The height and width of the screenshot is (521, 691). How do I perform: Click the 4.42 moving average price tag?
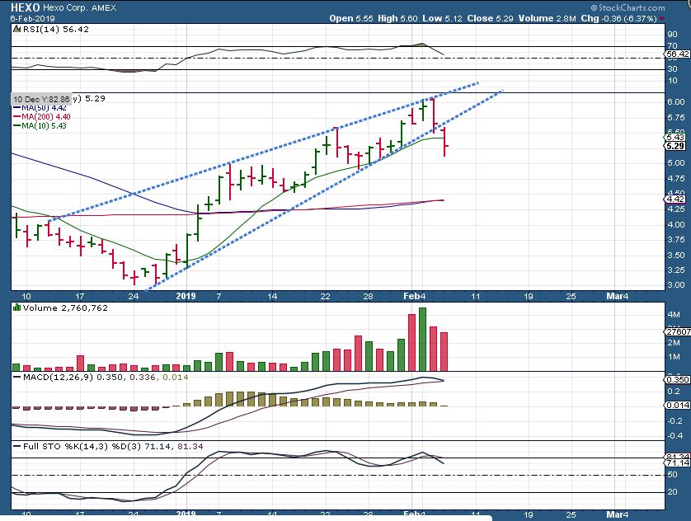[x=675, y=199]
